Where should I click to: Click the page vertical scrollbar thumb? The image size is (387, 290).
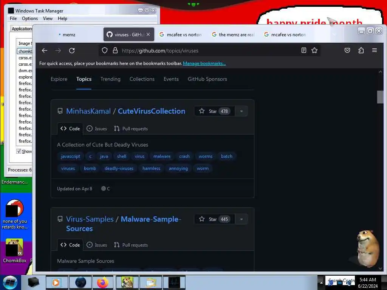point(380,97)
